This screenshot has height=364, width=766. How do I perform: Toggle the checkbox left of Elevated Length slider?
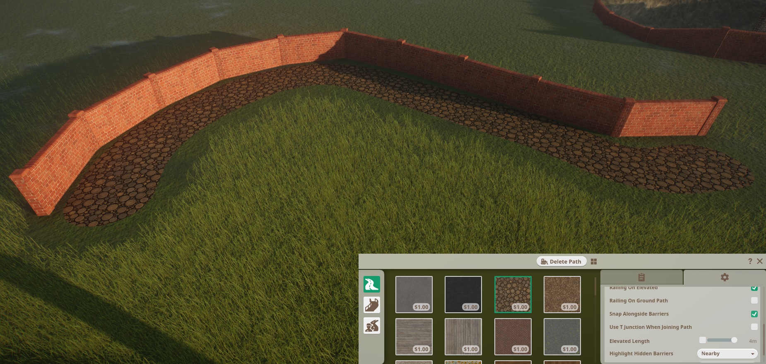[703, 340]
